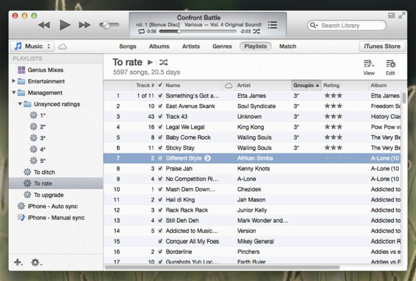Uncheck the Baby Come Rock checkbox
The image size is (416, 281).
pyautogui.click(x=160, y=137)
